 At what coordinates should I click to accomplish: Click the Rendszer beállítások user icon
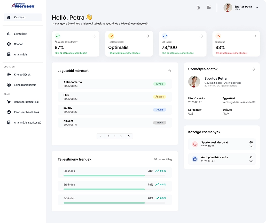[x=9, y=112]
